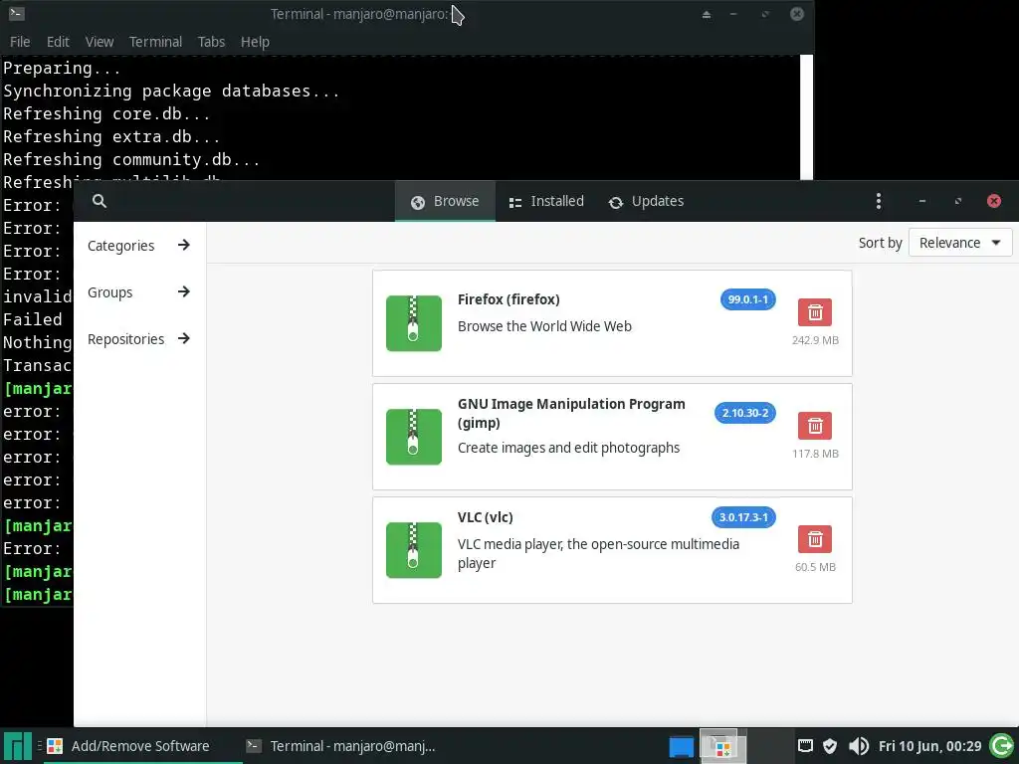The height and width of the screenshot is (764, 1019).
Task: Click Browse the World Wide Web description
Action: pos(544,326)
